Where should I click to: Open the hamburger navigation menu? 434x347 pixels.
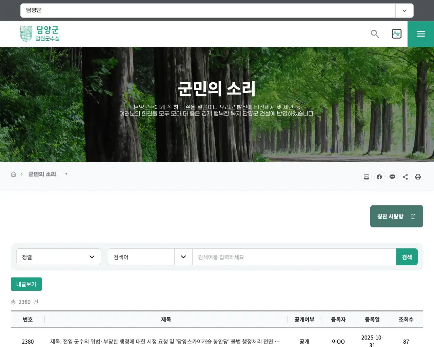coord(420,34)
